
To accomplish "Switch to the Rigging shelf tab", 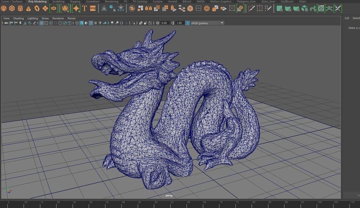I will [75, 1].
